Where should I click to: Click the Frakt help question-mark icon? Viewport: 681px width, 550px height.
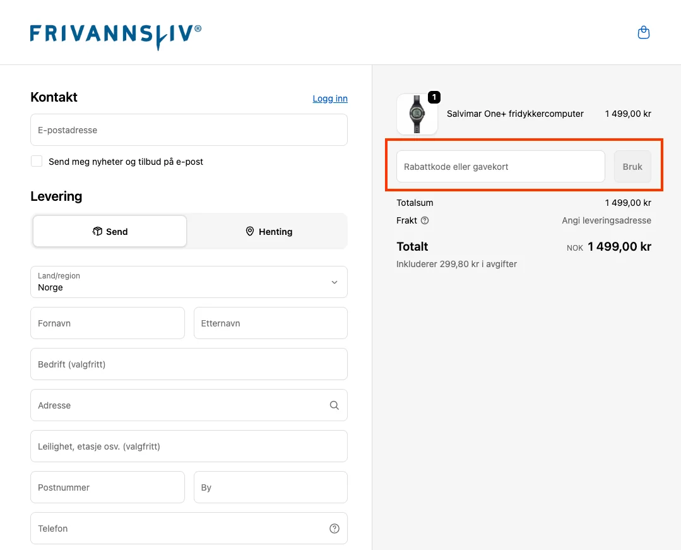425,220
